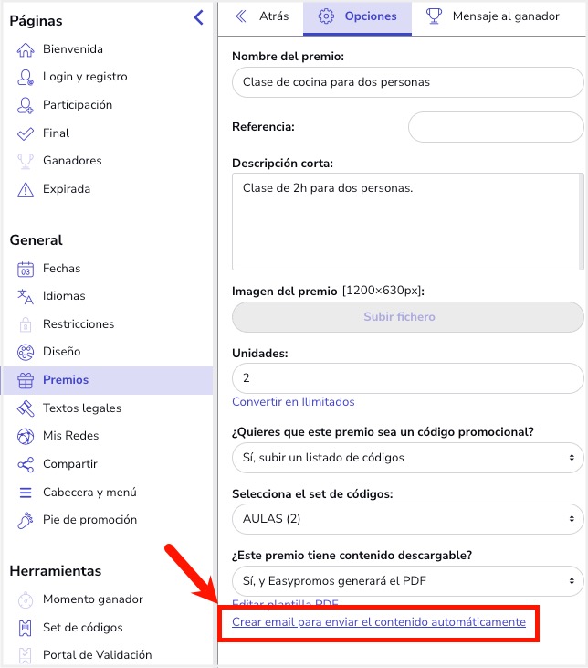Focus the Unidades input field

pos(408,378)
